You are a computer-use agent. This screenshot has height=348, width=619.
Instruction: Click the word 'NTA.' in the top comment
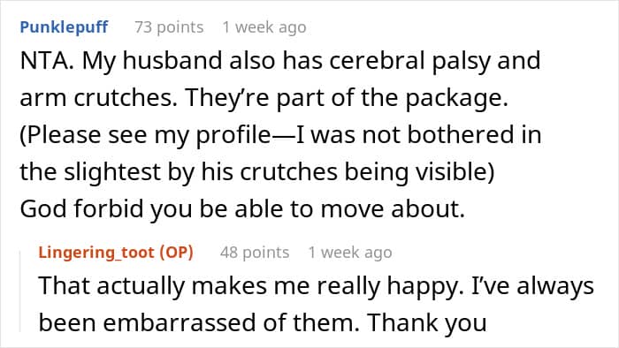(47, 61)
